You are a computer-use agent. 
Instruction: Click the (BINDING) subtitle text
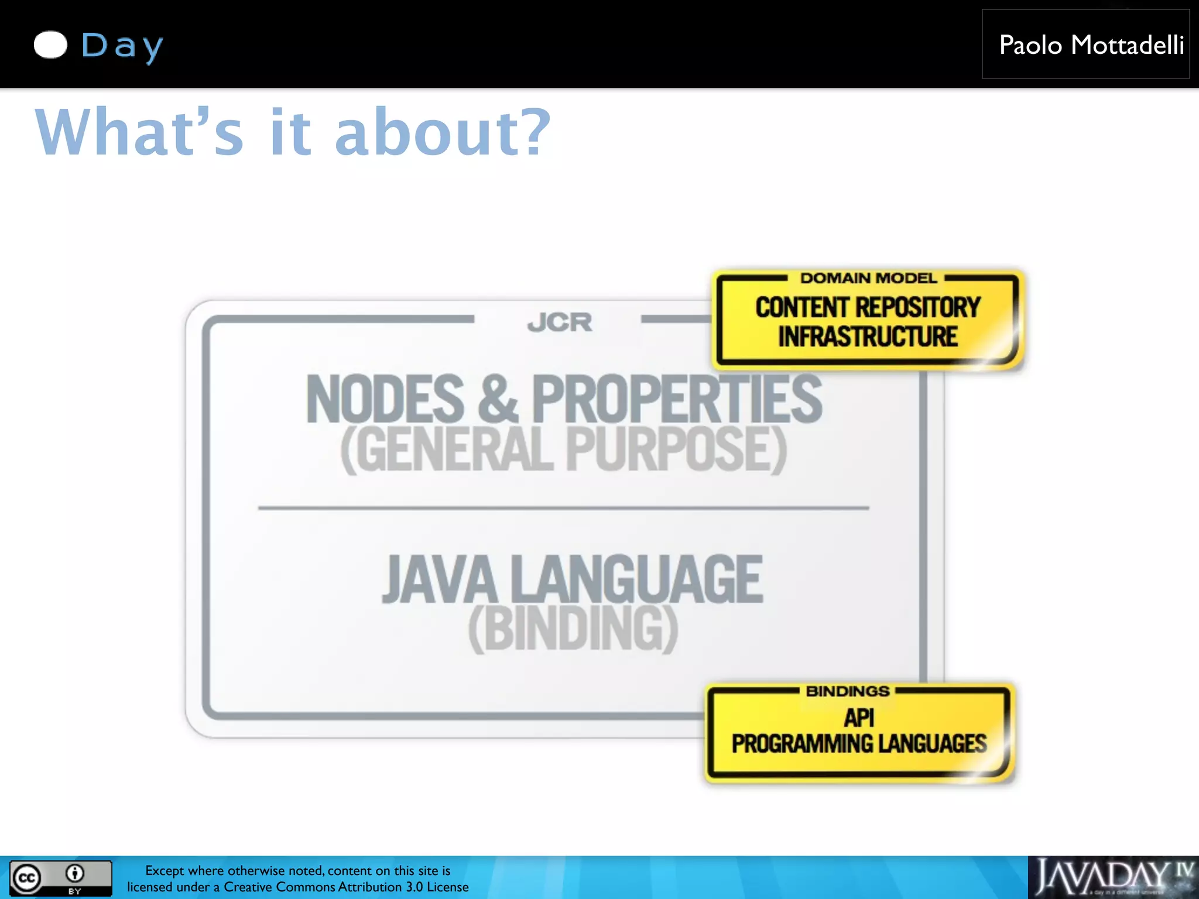pyautogui.click(x=573, y=629)
